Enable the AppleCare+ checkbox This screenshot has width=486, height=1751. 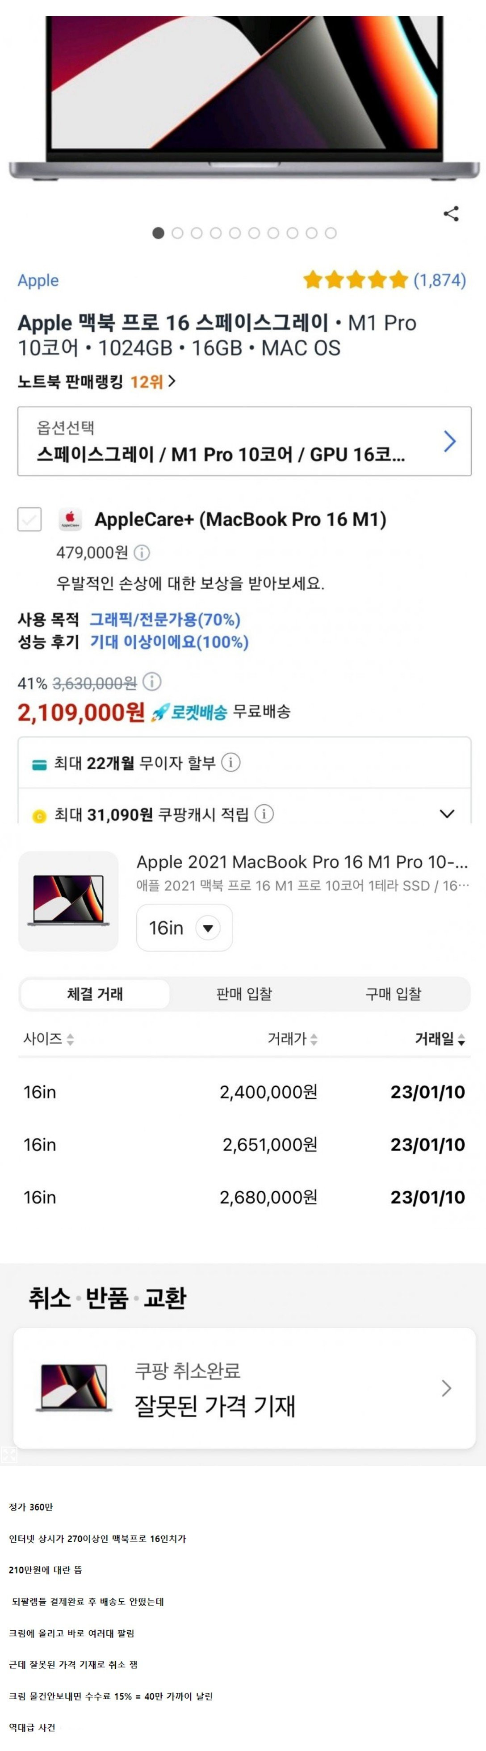click(30, 519)
